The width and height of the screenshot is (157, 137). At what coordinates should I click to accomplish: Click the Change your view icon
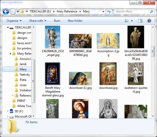[x=127, y=21]
